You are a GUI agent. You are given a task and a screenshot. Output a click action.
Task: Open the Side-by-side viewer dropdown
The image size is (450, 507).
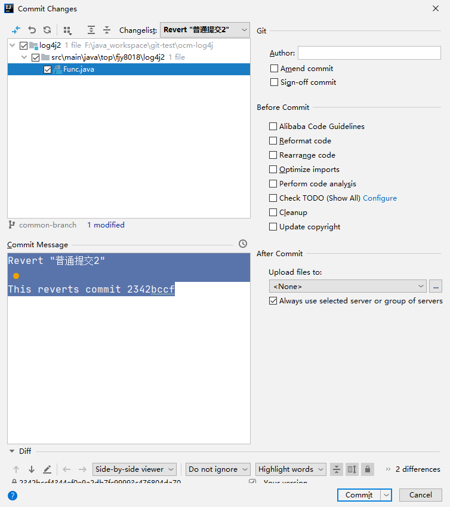point(135,469)
